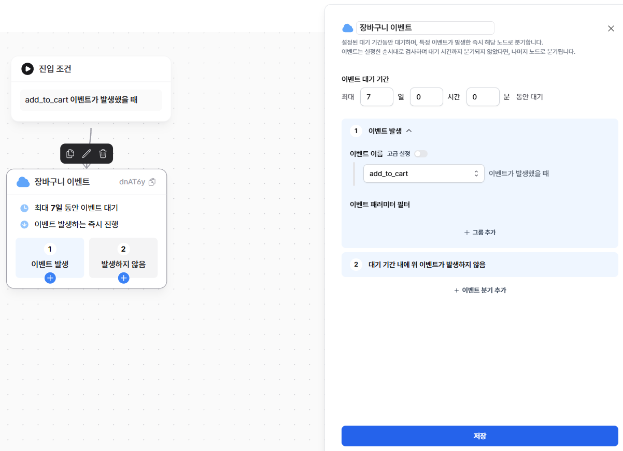623x451 pixels.
Task: Delete node with the trash icon
Action: click(x=103, y=153)
